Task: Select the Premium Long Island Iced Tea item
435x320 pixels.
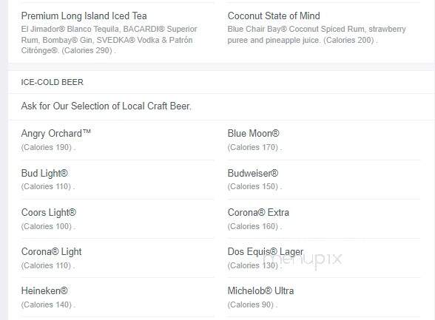Action: pyautogui.click(x=84, y=16)
